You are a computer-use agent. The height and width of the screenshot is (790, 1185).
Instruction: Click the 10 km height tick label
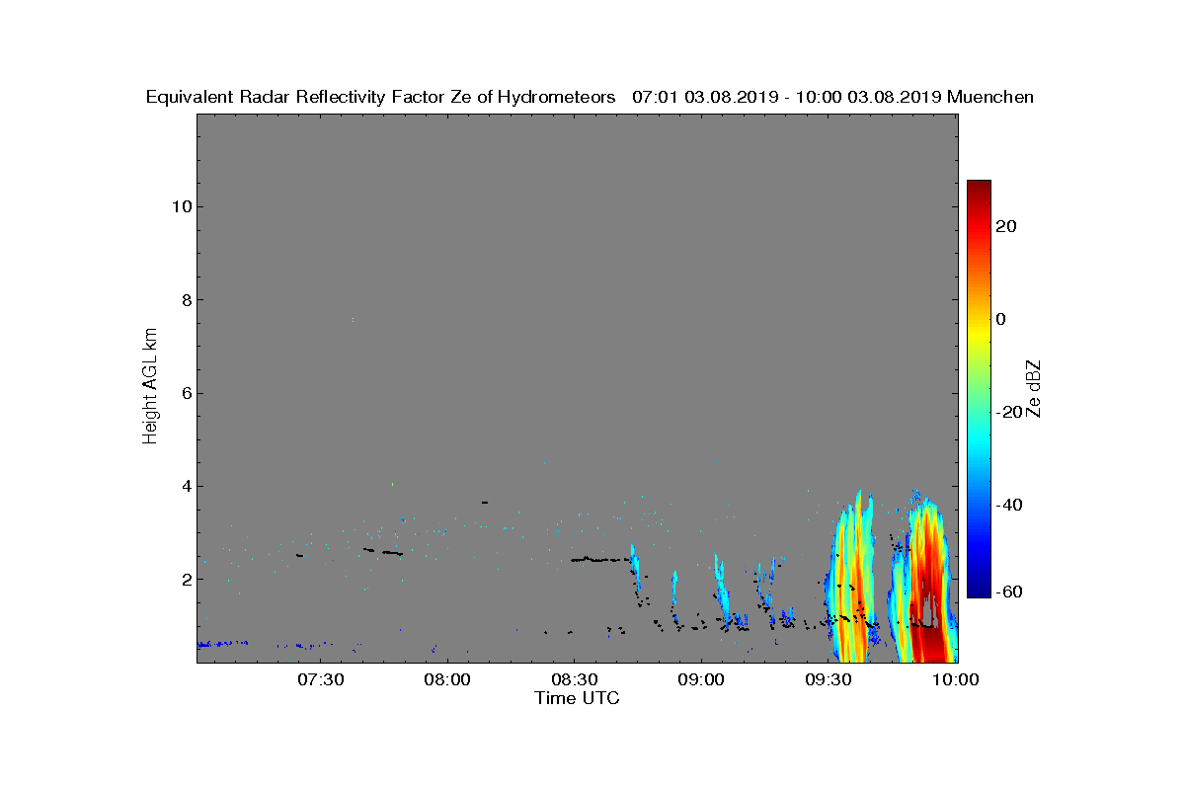179,206
